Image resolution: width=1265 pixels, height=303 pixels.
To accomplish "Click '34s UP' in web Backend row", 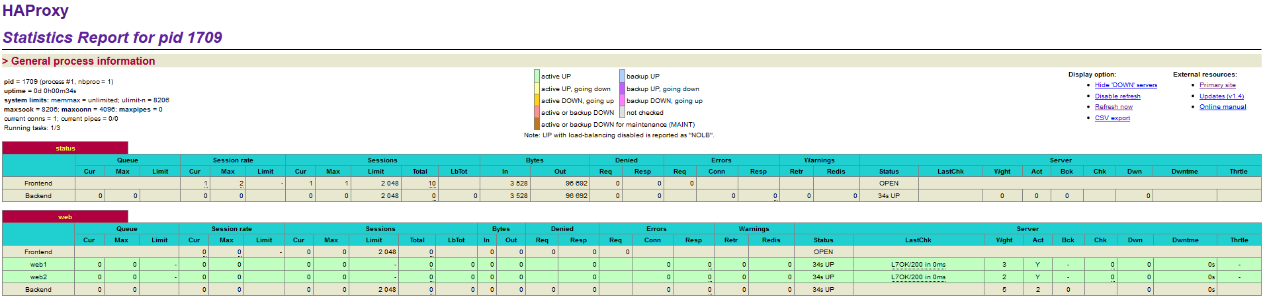I will click(x=823, y=290).
